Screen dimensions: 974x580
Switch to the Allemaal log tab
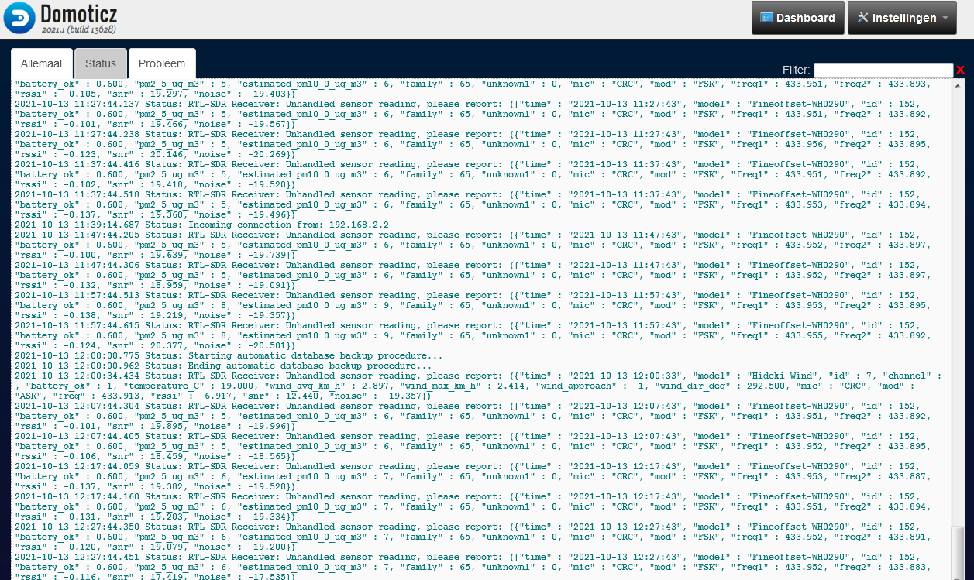[x=42, y=63]
